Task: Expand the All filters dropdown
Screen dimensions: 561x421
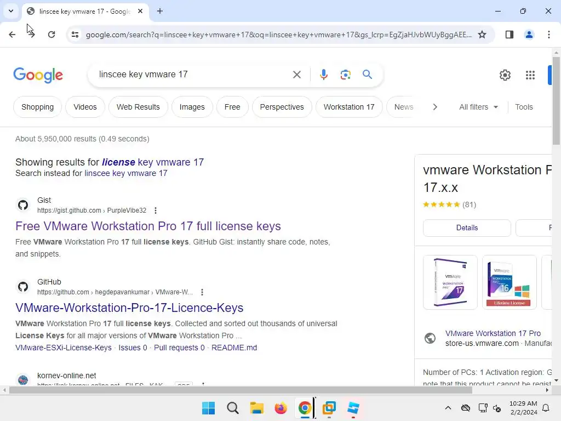Action: coord(478,107)
